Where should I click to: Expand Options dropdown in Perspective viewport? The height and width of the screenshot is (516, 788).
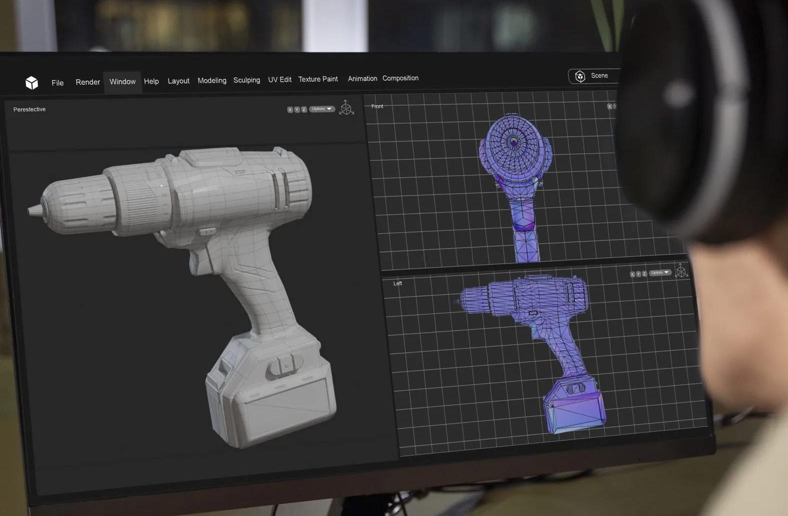(321, 109)
